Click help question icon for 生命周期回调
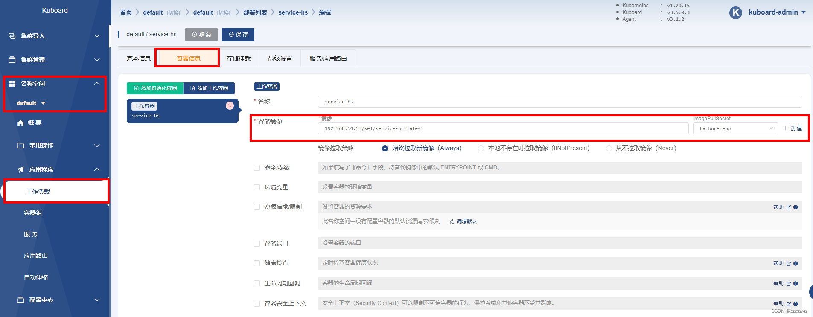Screen dimensions: 813x317 pyautogui.click(x=796, y=284)
